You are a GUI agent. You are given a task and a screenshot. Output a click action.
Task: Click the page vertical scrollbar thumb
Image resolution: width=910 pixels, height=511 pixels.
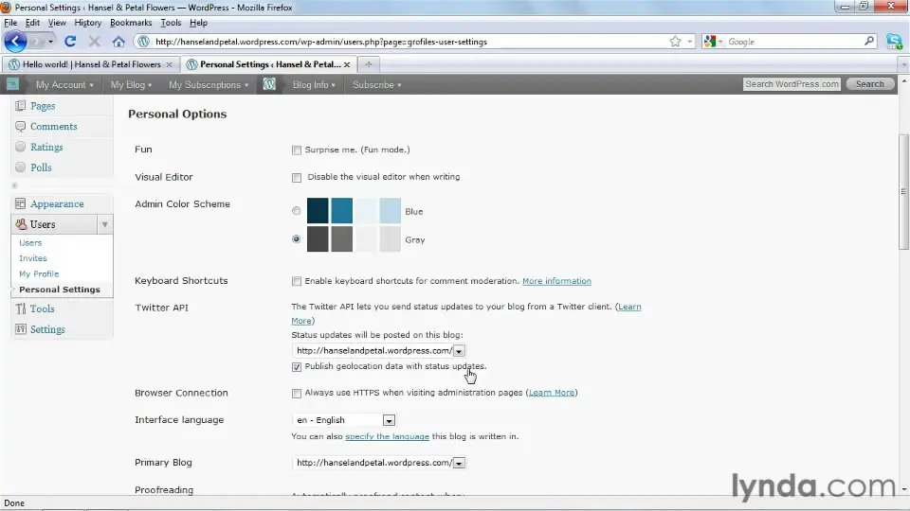pos(903,192)
